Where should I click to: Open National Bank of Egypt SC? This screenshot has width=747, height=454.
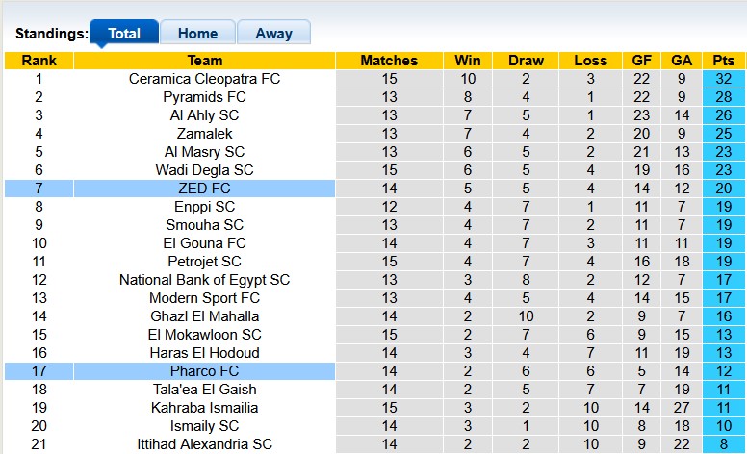click(x=204, y=280)
